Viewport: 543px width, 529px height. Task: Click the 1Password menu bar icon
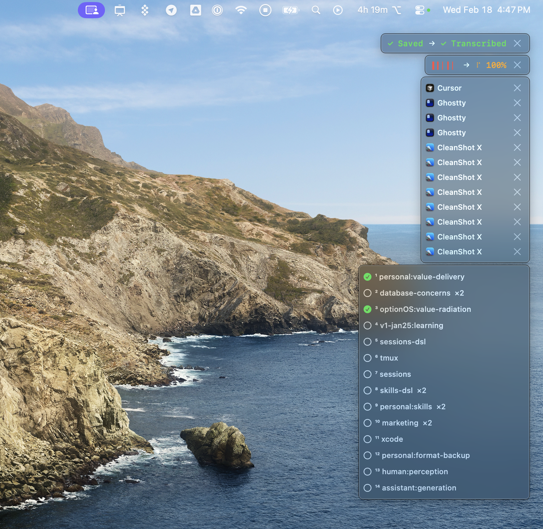(x=217, y=10)
